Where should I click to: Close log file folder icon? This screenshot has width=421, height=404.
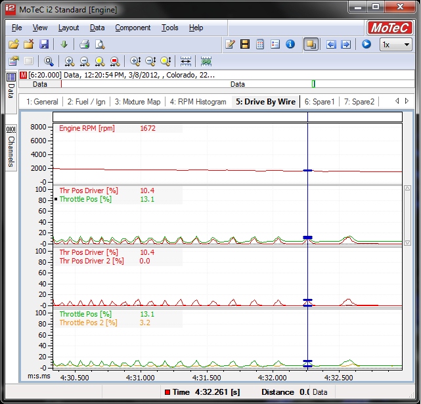(x=28, y=44)
